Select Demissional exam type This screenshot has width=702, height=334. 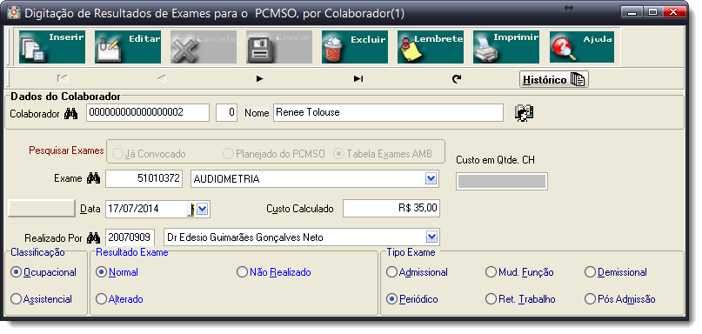pos(616,272)
